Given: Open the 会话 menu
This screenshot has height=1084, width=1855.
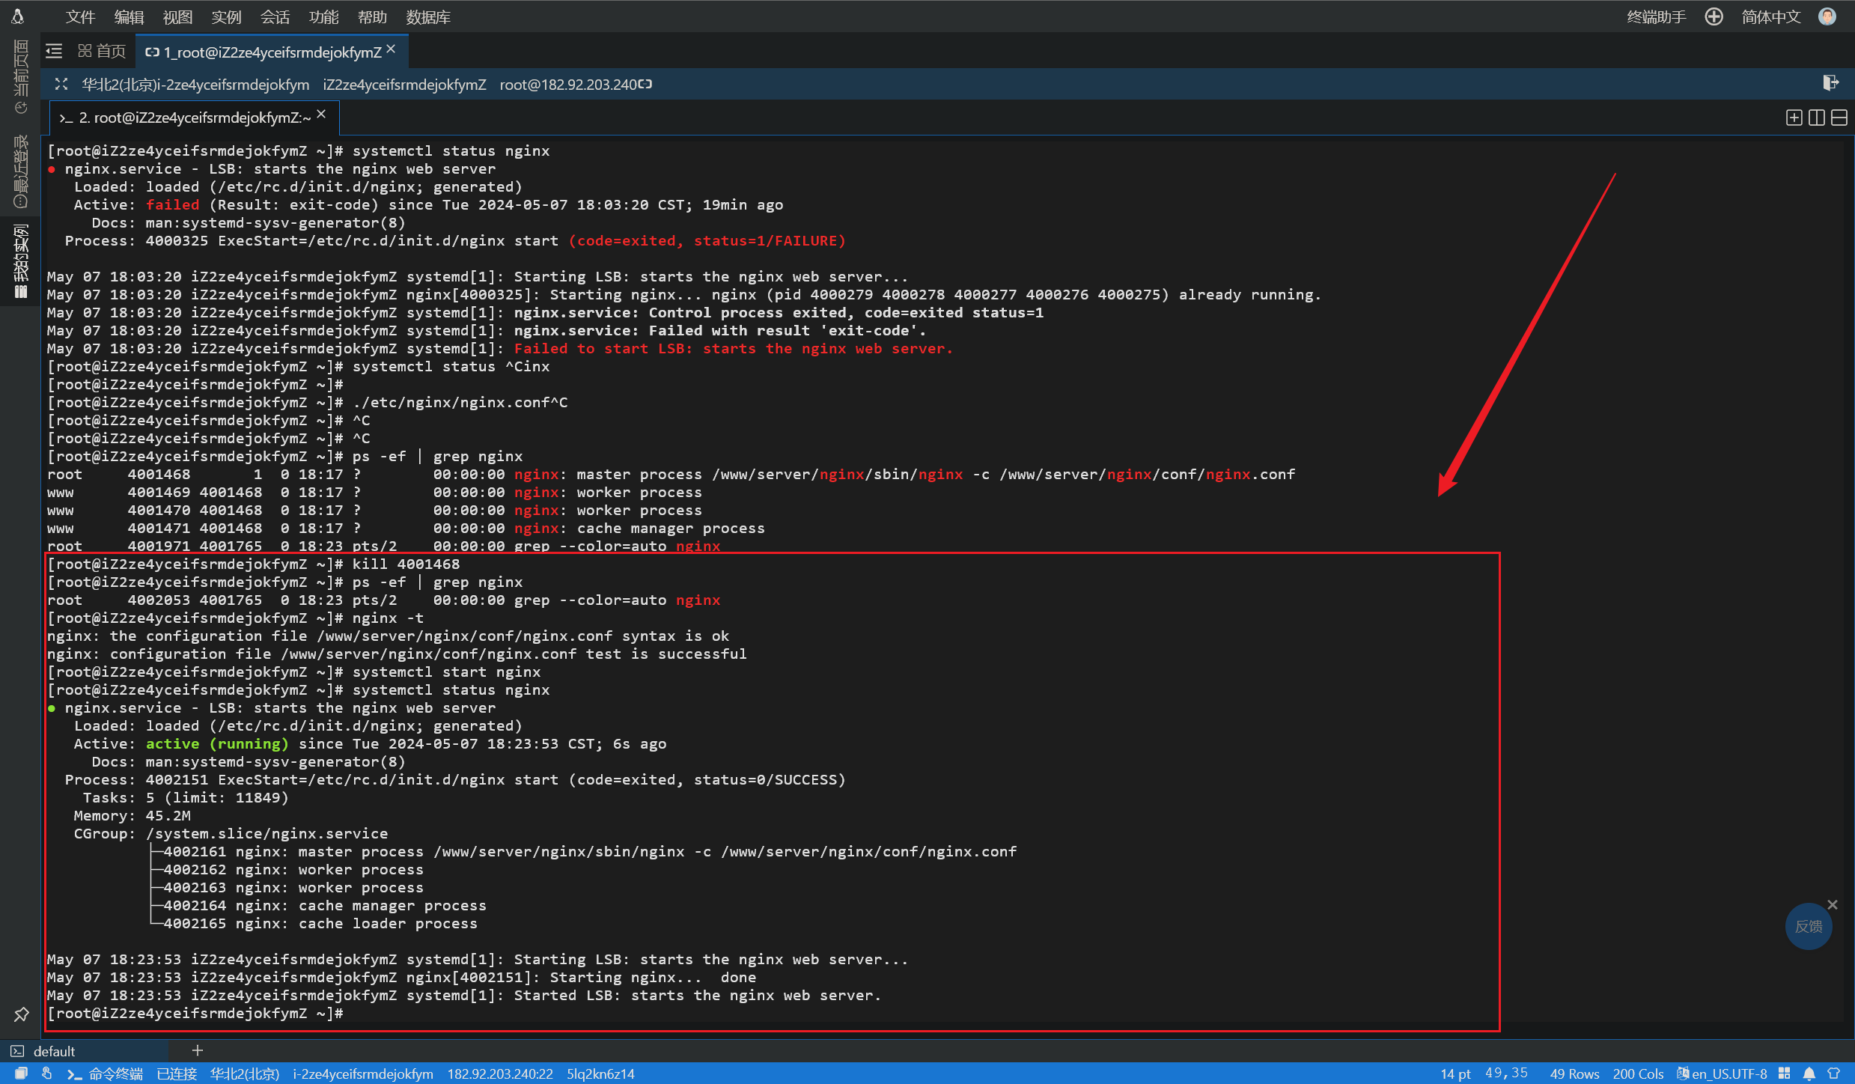Looking at the screenshot, I should click(x=275, y=16).
